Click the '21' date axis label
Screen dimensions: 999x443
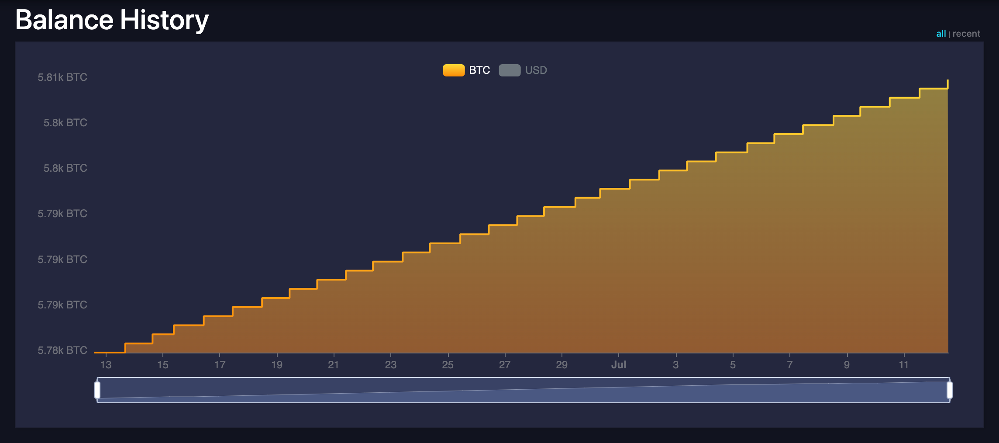click(x=334, y=365)
